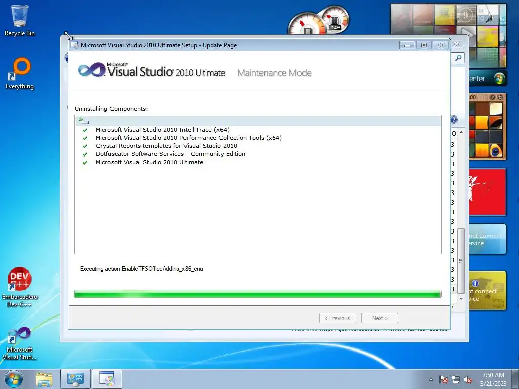Open the network status tray icon
The image size is (519, 389).
[x=456, y=379]
